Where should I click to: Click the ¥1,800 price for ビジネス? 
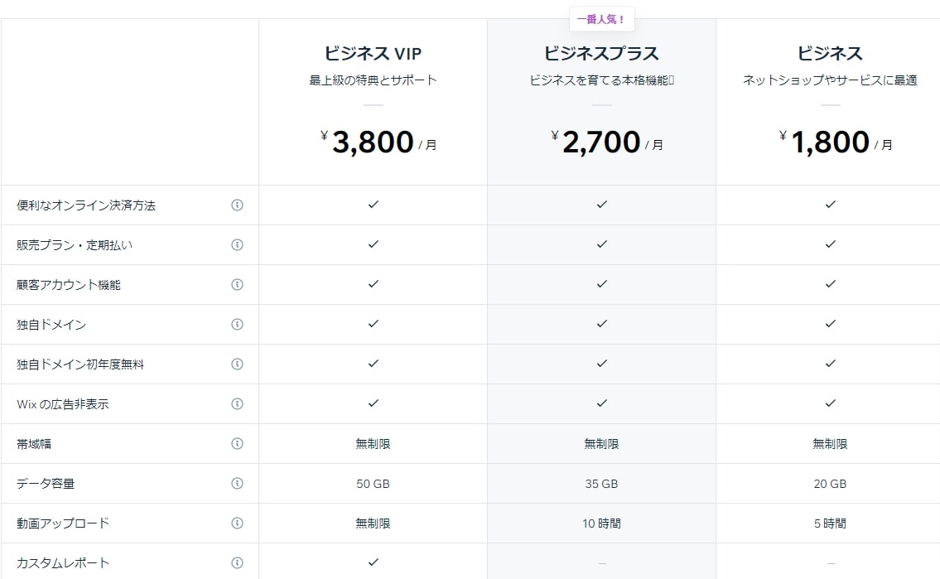coord(830,142)
